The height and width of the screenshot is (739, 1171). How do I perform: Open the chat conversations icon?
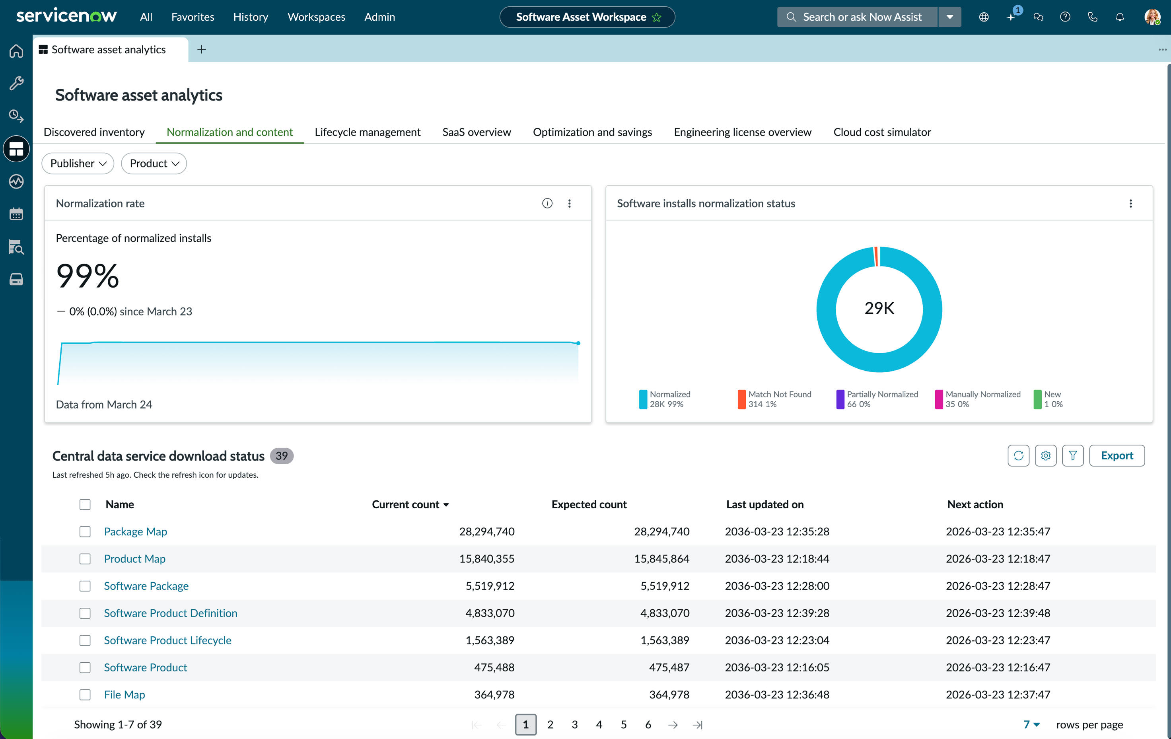click(1038, 17)
